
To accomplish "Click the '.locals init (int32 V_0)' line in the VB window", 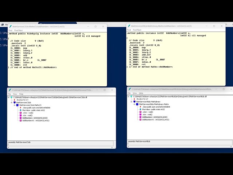I will pos(144,45).
